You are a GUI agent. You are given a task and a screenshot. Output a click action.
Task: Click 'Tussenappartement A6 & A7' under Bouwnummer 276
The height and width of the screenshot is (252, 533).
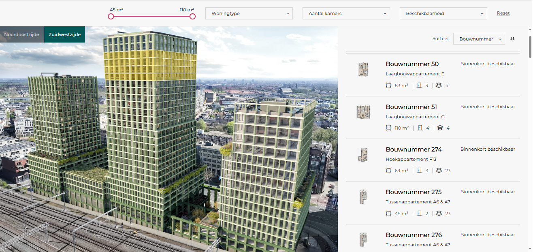coord(418,245)
